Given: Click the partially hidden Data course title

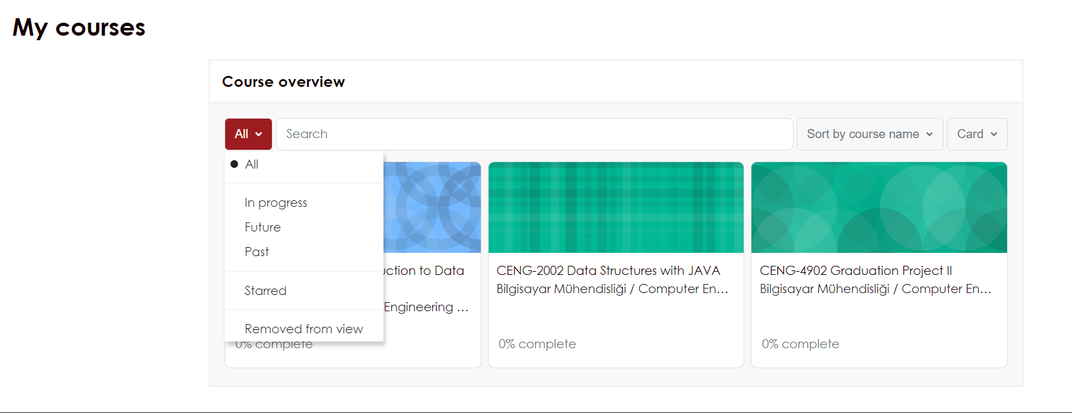Looking at the screenshot, I should pos(424,271).
